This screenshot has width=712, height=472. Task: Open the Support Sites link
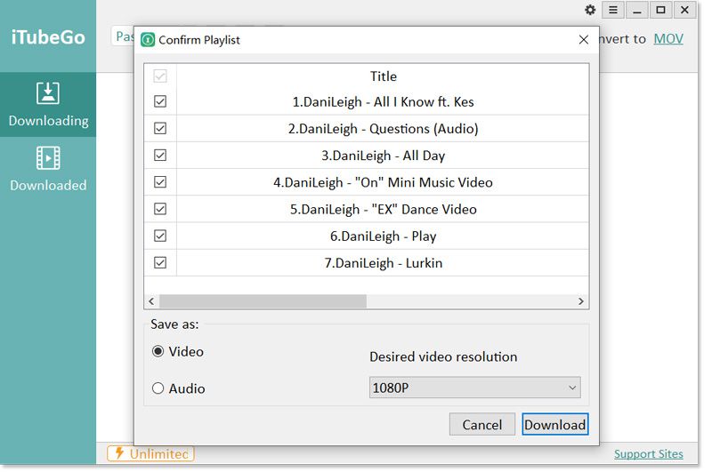649,454
